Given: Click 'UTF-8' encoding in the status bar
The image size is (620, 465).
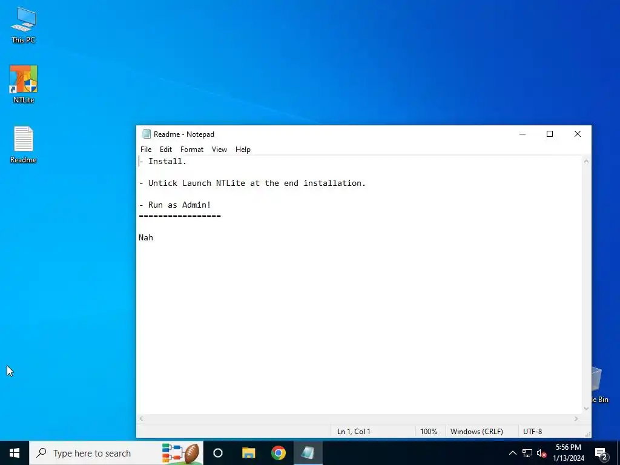Looking at the screenshot, I should 532,431.
